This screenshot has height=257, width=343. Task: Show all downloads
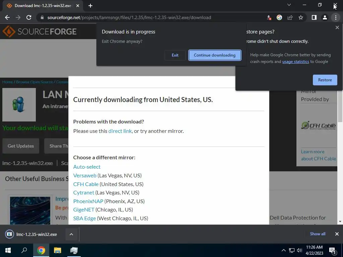pos(318,234)
